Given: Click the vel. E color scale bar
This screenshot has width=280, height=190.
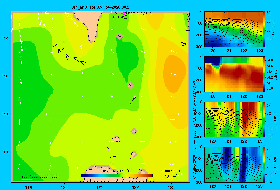Looking at the screenshot, I should pyautogui.click(x=264, y=165).
